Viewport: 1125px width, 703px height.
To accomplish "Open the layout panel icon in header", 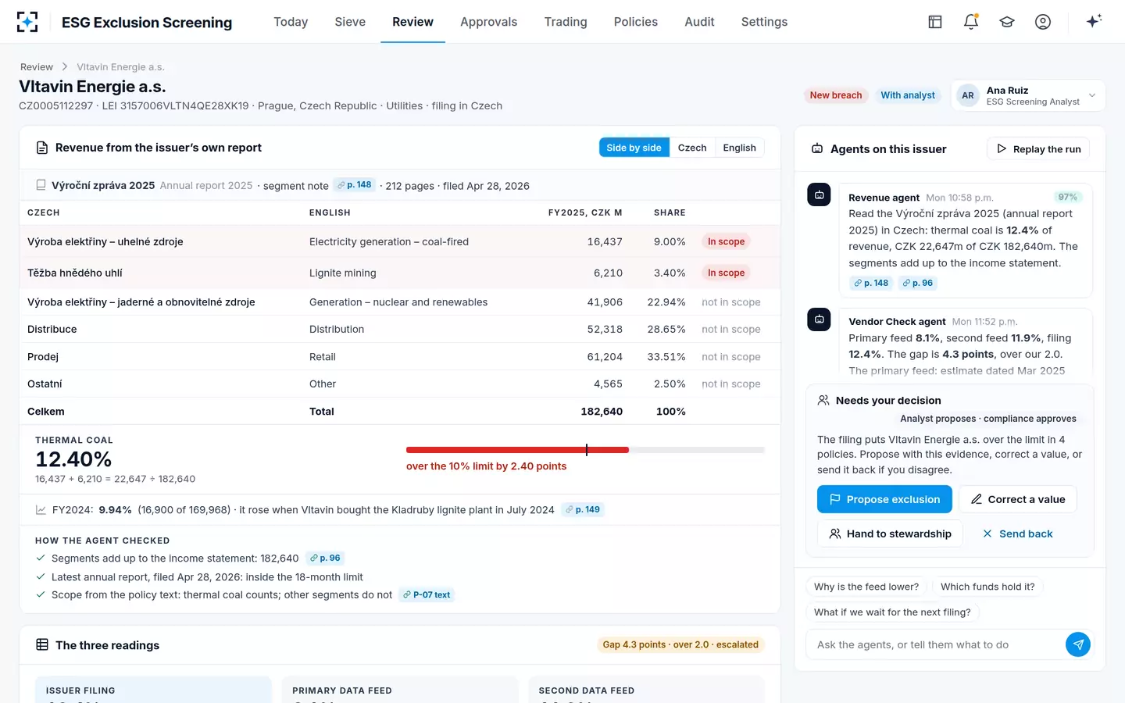I will pyautogui.click(x=935, y=22).
